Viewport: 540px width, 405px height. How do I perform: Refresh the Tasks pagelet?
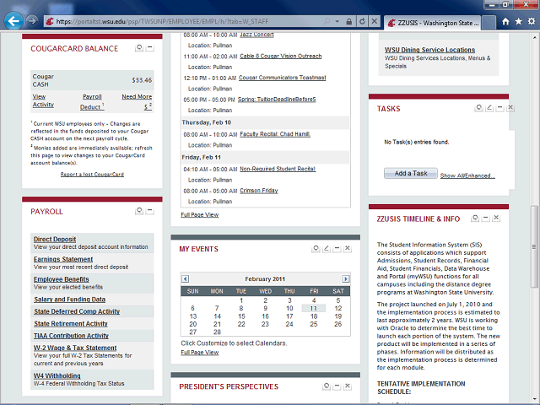[x=478, y=108]
